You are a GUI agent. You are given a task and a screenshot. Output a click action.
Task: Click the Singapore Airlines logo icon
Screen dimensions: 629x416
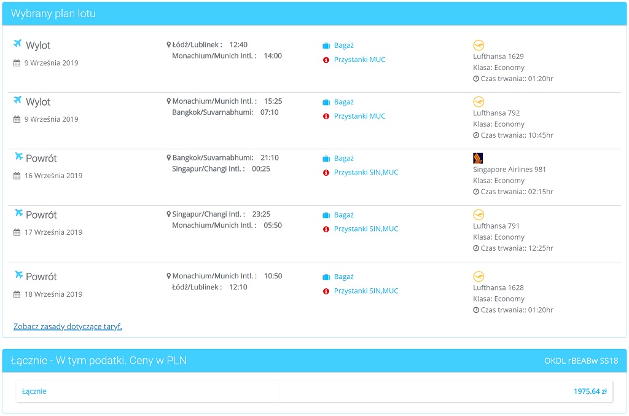click(478, 158)
